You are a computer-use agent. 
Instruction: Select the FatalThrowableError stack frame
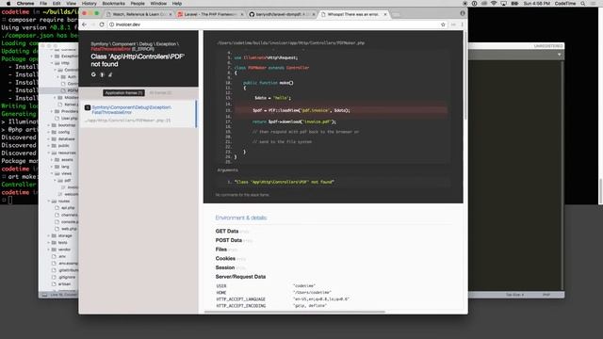tap(139, 114)
